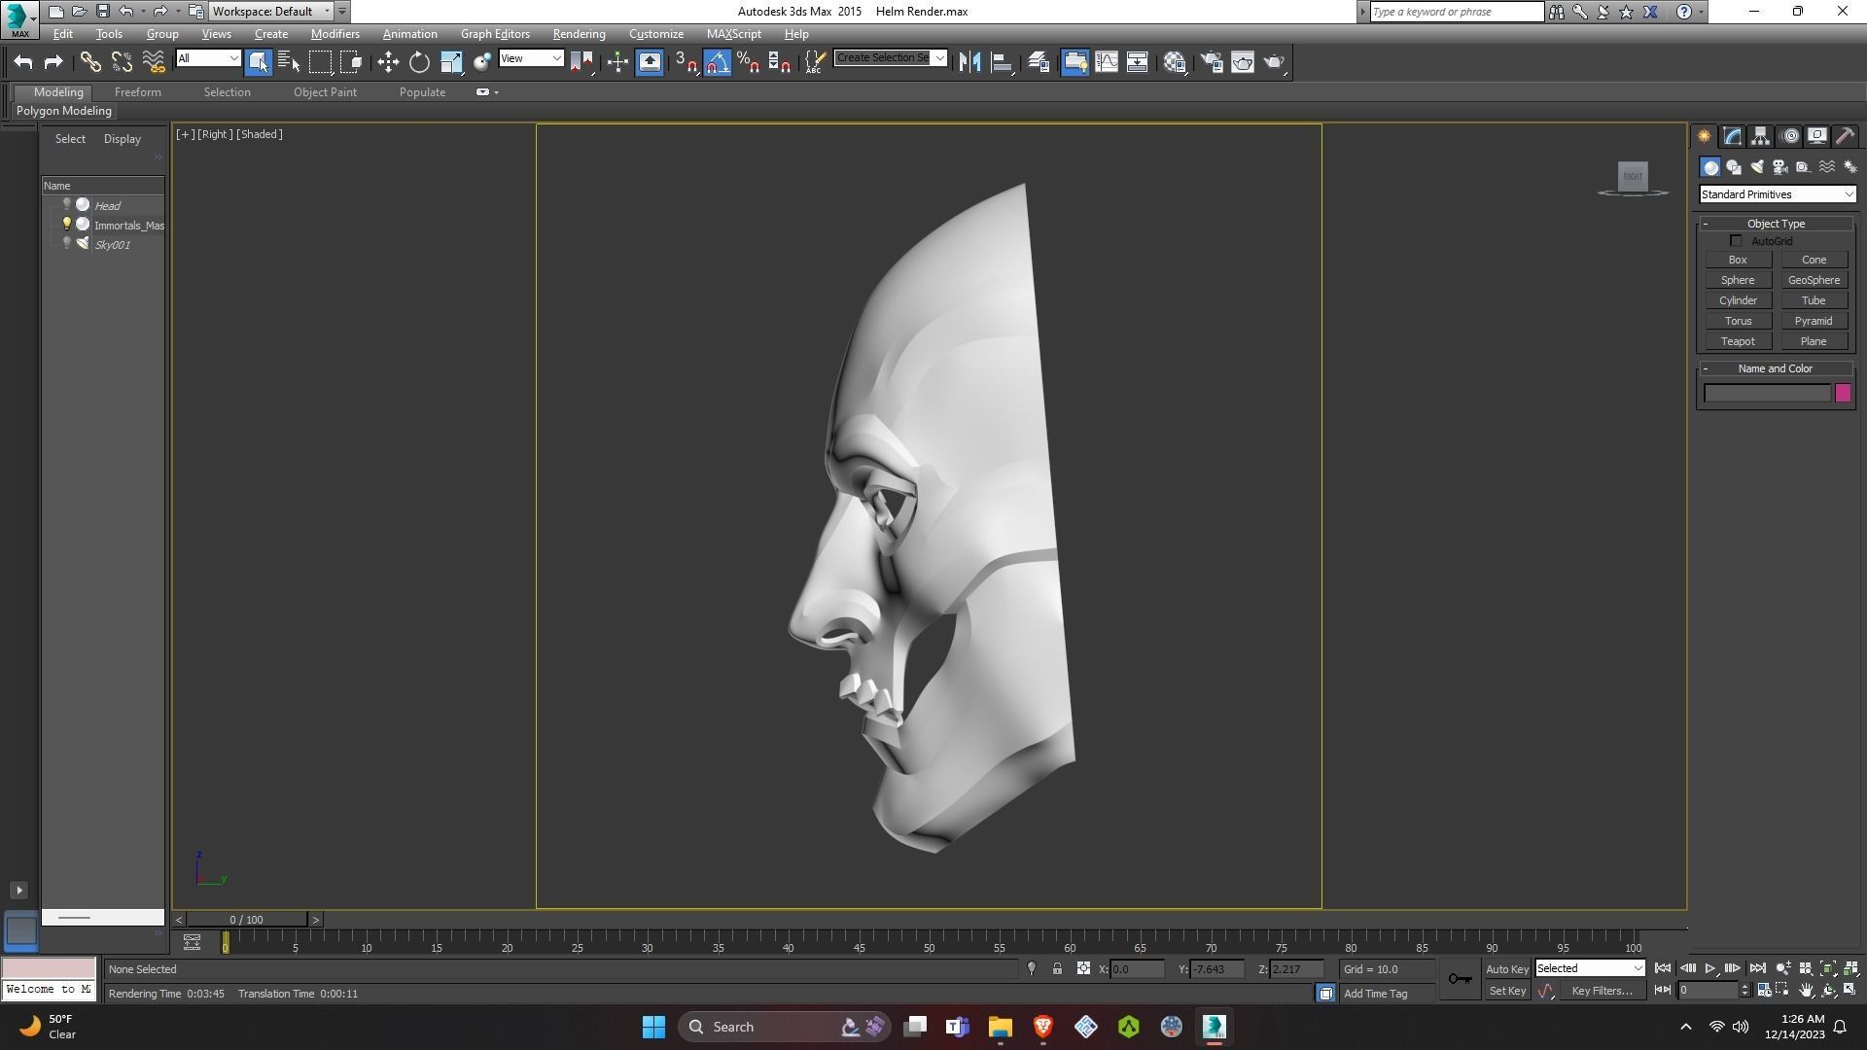
Task: Click the object color swatch
Action: point(1843,393)
